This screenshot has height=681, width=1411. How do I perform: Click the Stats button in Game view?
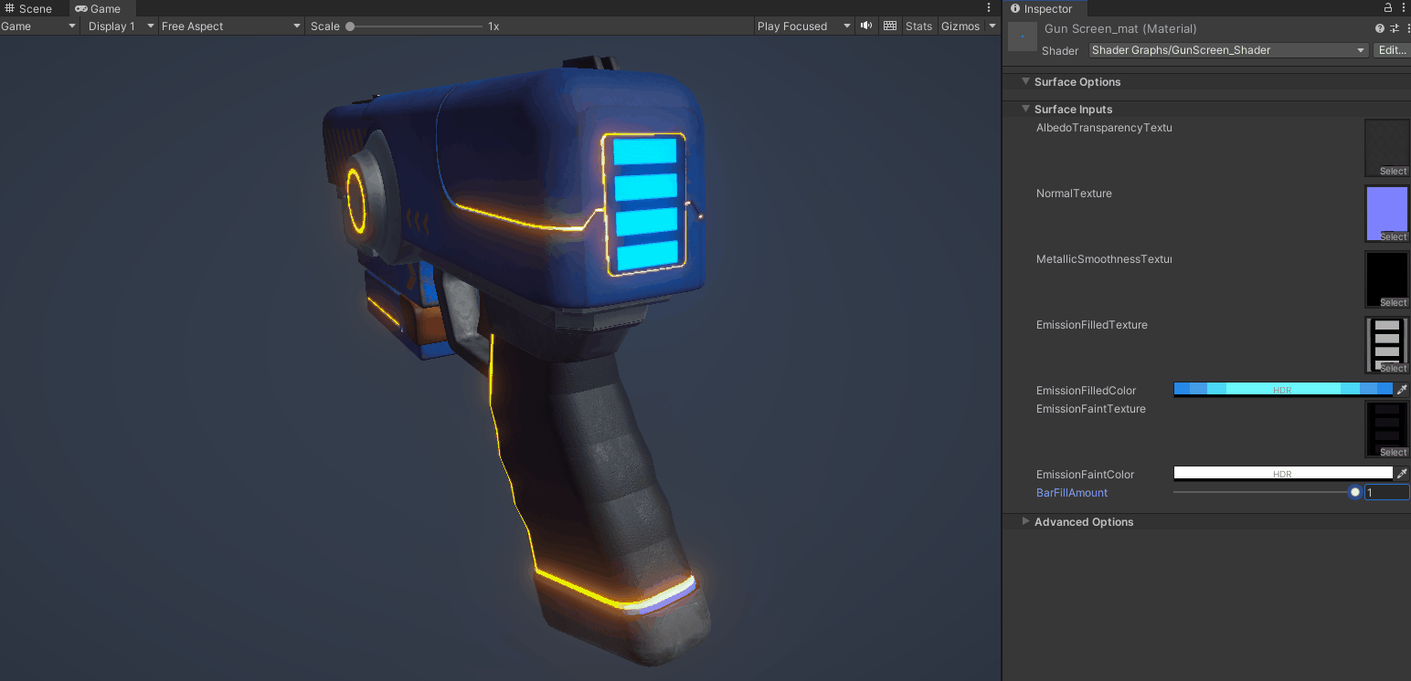pyautogui.click(x=918, y=26)
